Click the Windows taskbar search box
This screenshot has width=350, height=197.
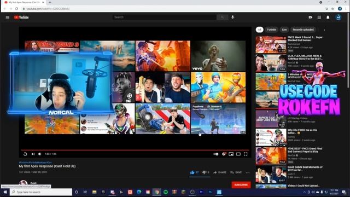(41, 192)
